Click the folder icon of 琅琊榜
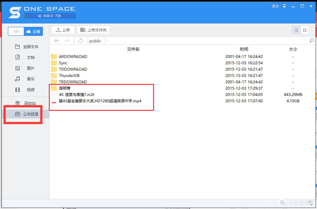Viewport: 317px width, 209px height. (x=54, y=88)
